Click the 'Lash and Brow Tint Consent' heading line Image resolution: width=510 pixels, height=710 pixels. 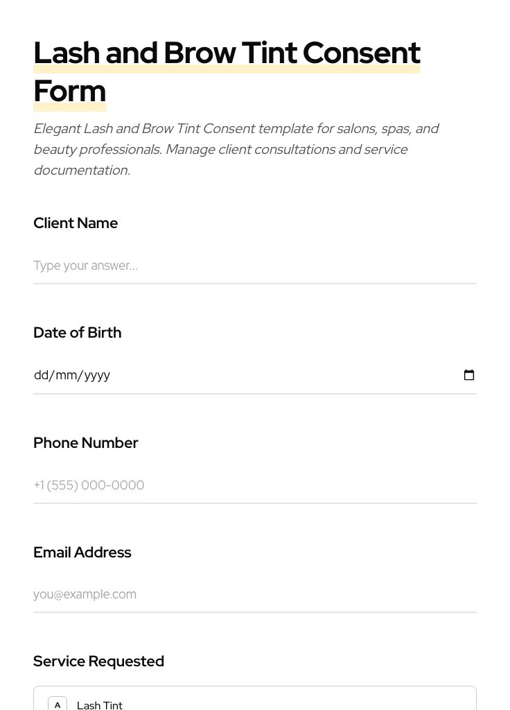point(227,53)
